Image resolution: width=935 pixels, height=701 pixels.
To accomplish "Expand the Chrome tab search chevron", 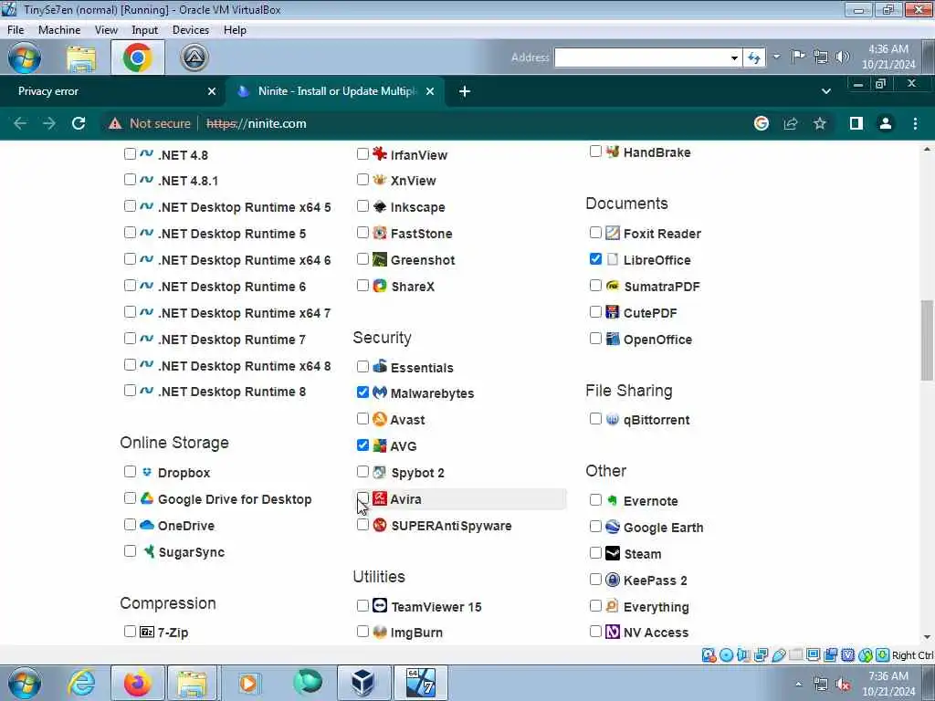I will point(825,91).
